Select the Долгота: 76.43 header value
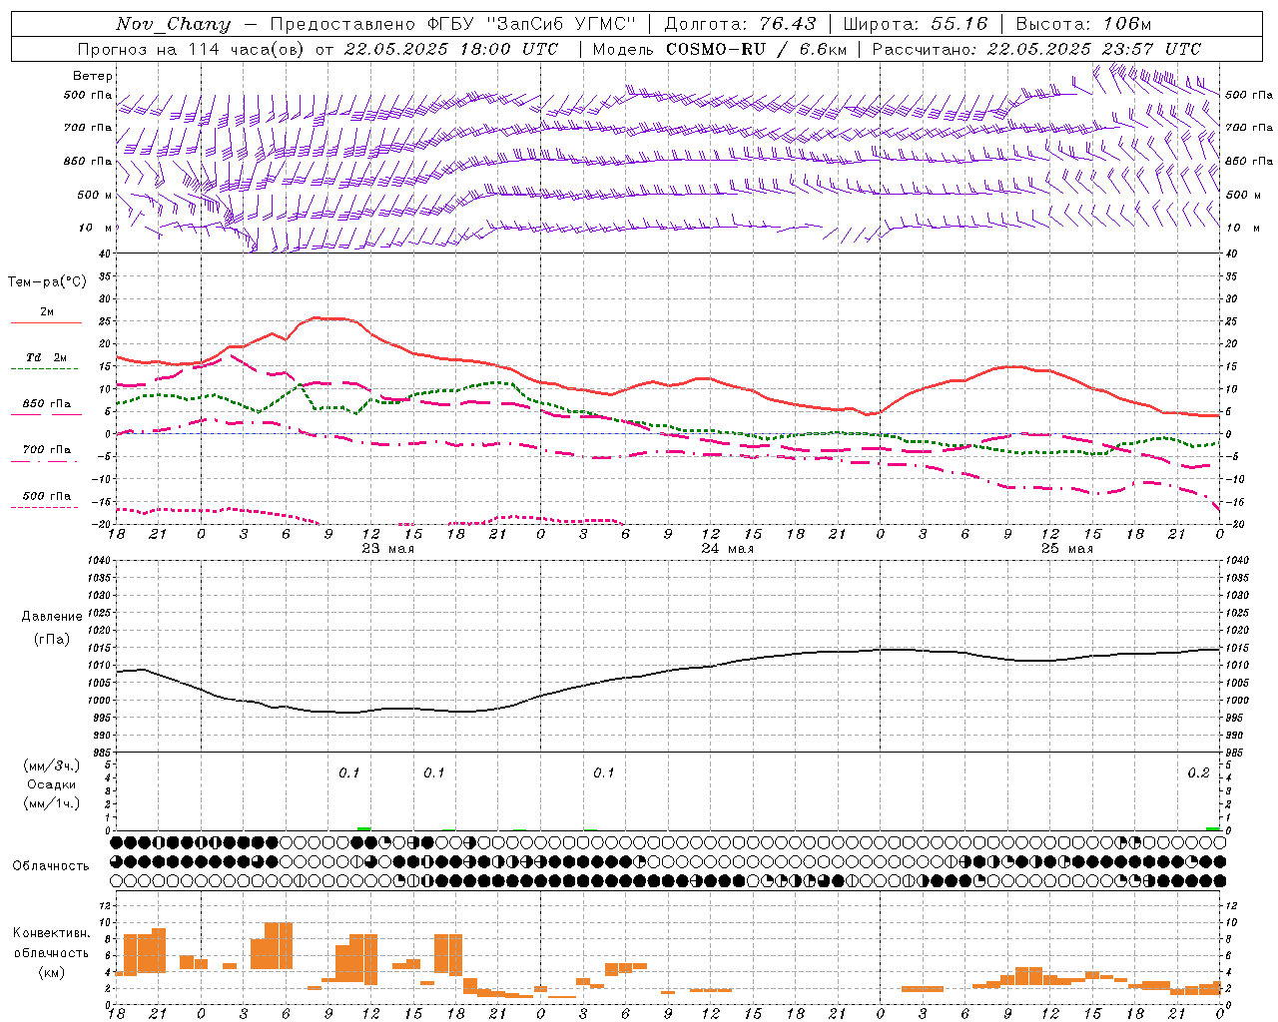This screenshot has width=1278, height=1022. pos(740,24)
